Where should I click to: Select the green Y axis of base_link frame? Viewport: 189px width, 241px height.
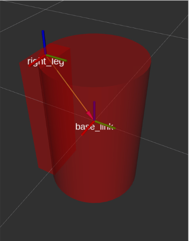tap(105, 125)
